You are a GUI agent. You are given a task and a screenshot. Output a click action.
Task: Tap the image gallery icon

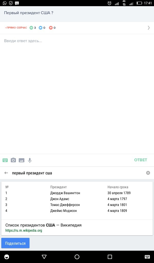click(x=22, y=160)
